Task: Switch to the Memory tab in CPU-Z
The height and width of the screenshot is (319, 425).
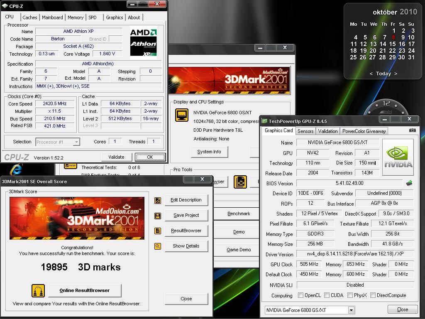Action: [x=76, y=17]
